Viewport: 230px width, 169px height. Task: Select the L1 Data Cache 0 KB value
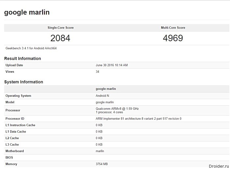tap(99, 132)
